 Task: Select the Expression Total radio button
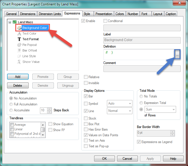click(141, 103)
